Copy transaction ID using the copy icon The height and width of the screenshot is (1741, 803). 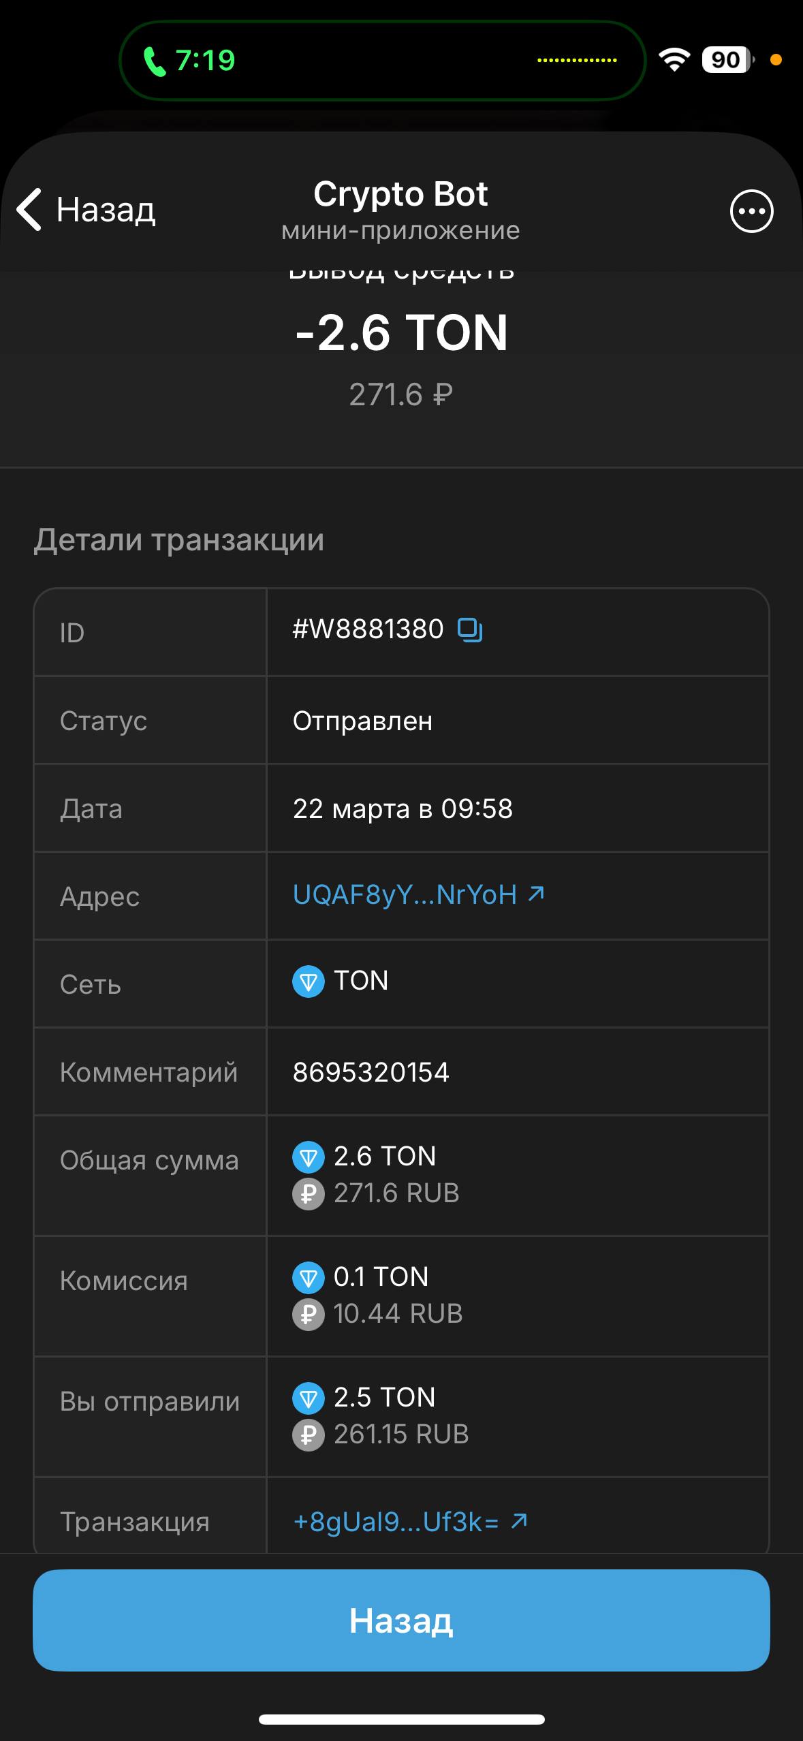[x=470, y=629]
